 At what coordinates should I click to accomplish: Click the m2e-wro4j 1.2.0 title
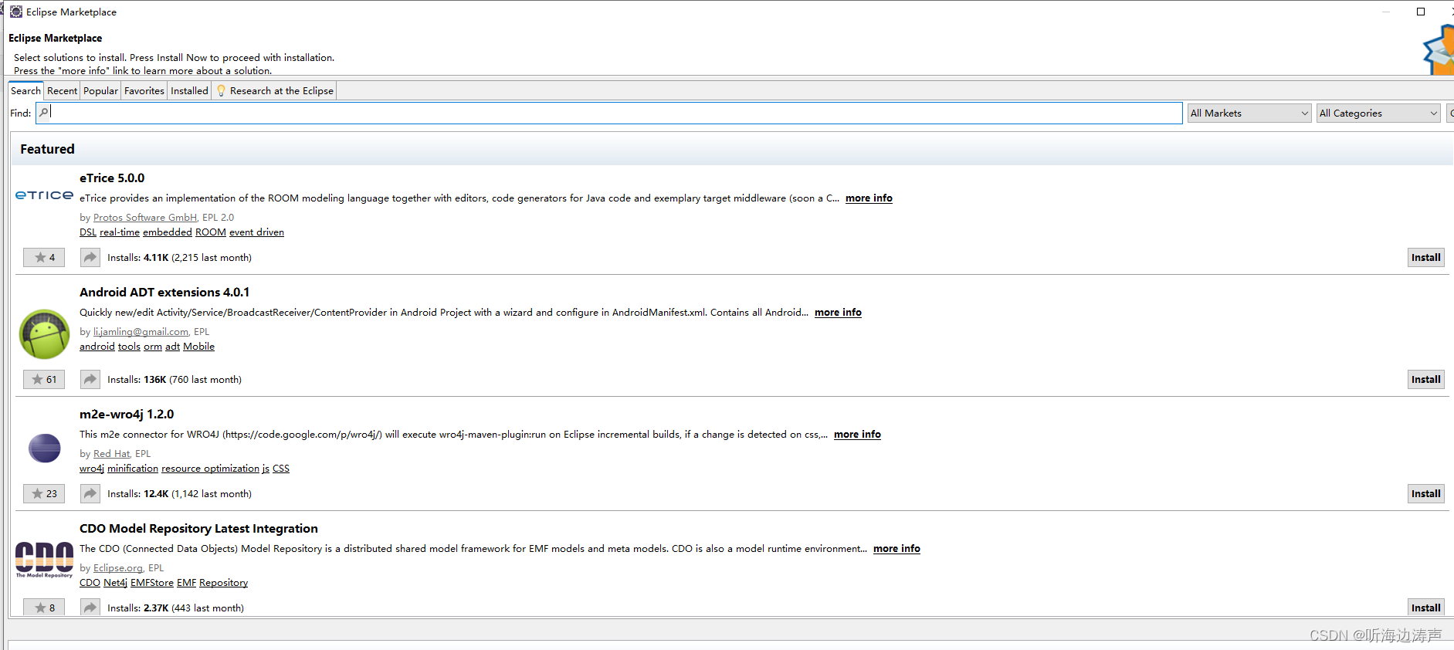(x=127, y=415)
